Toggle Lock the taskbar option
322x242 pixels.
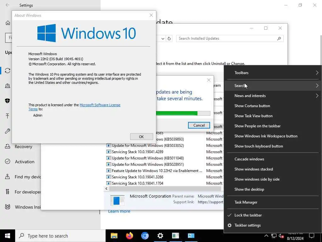(x=273, y=215)
